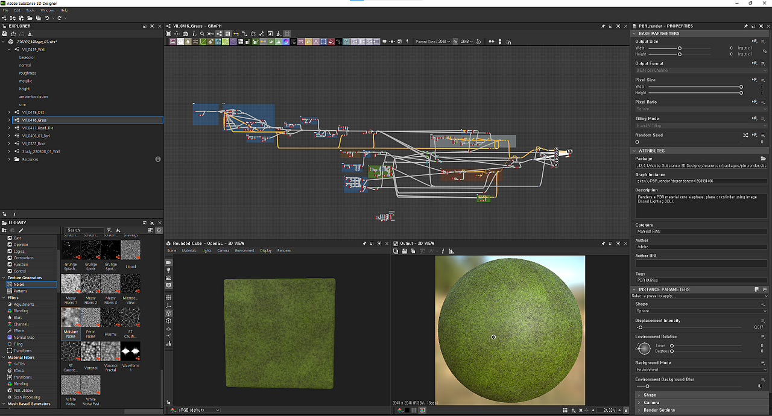Add the Curve node from node toolbar
This screenshot has width=772, height=416.
click(203, 42)
